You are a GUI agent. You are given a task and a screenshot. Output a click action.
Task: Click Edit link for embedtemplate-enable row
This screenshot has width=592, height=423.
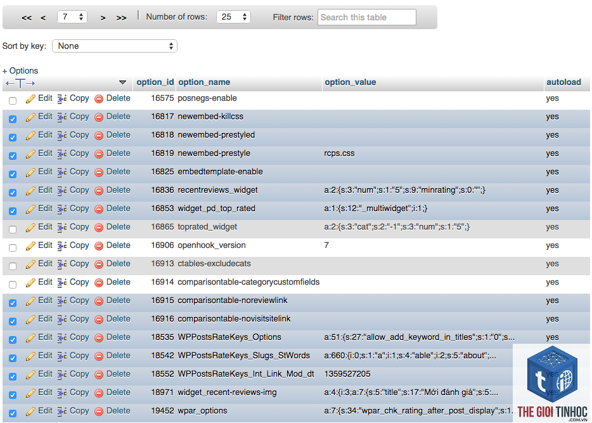(45, 172)
